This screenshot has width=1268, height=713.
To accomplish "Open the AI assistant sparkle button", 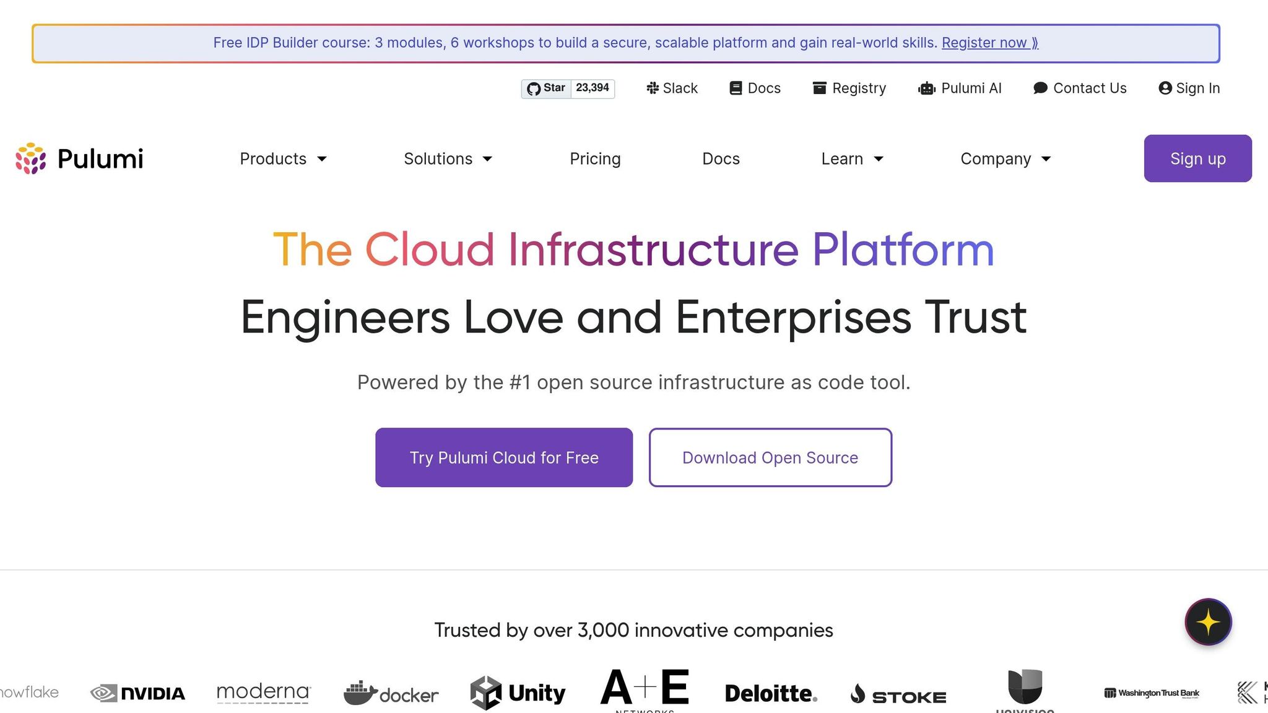I will [1208, 622].
